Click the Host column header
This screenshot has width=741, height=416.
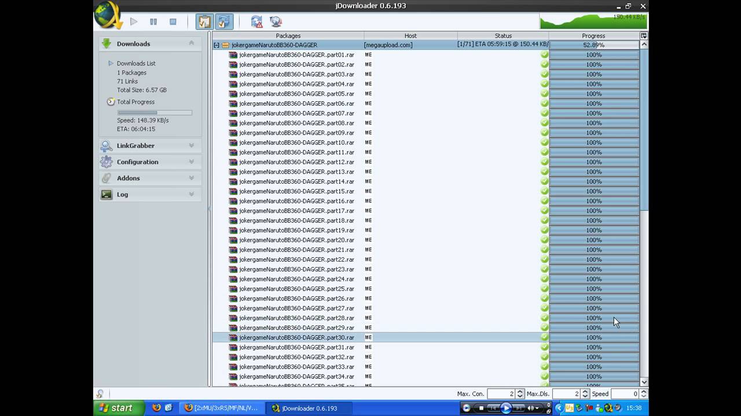pyautogui.click(x=410, y=36)
